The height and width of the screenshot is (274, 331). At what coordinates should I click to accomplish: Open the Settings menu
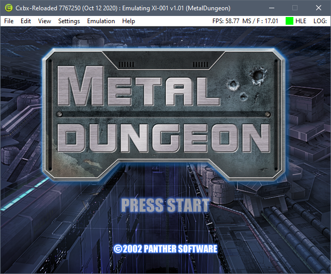69,21
